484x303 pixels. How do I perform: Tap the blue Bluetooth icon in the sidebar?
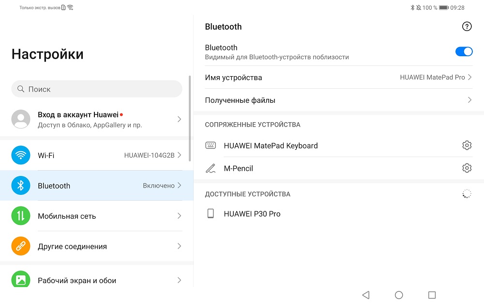pyautogui.click(x=21, y=185)
